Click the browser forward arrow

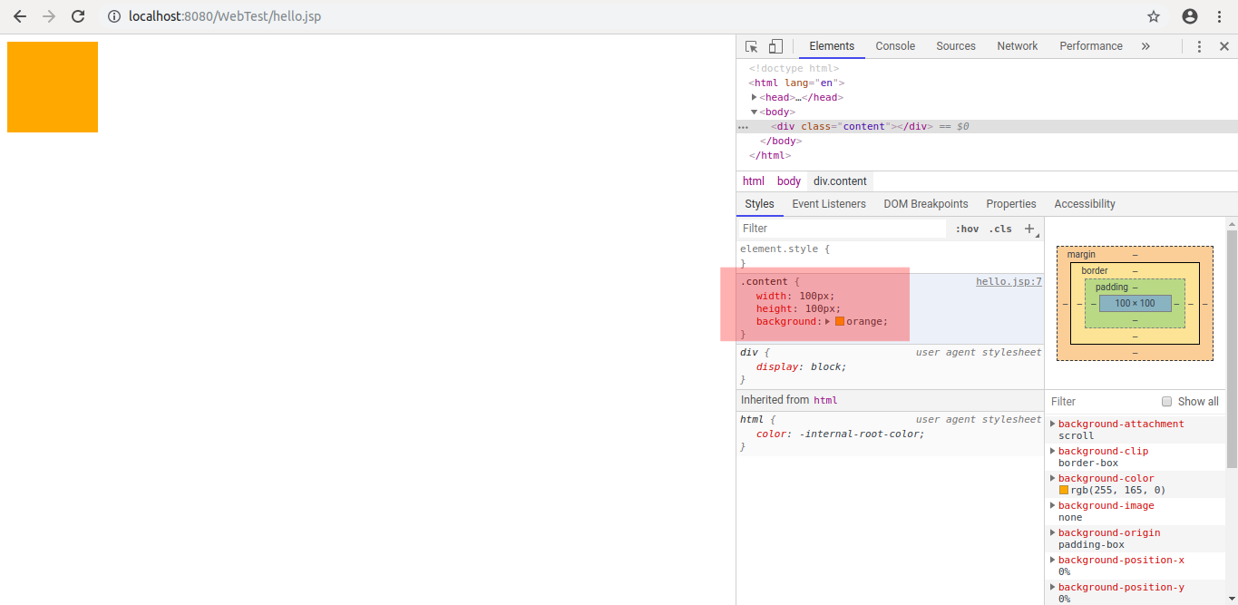click(x=49, y=16)
